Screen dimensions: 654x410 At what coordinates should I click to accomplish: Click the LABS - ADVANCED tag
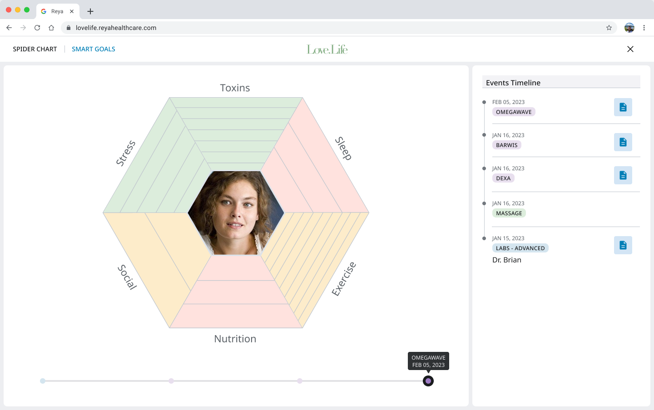[520, 248]
